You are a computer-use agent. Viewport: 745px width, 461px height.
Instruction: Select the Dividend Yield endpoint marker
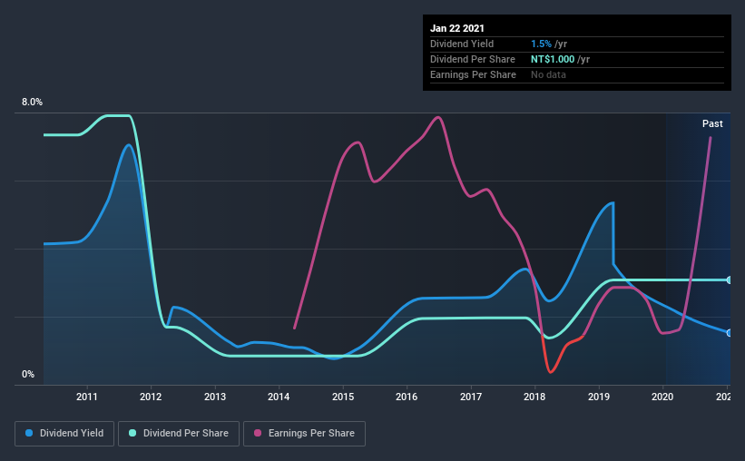click(x=729, y=333)
